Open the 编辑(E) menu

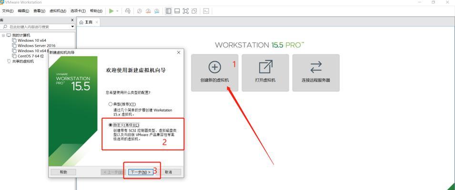coord(23,11)
